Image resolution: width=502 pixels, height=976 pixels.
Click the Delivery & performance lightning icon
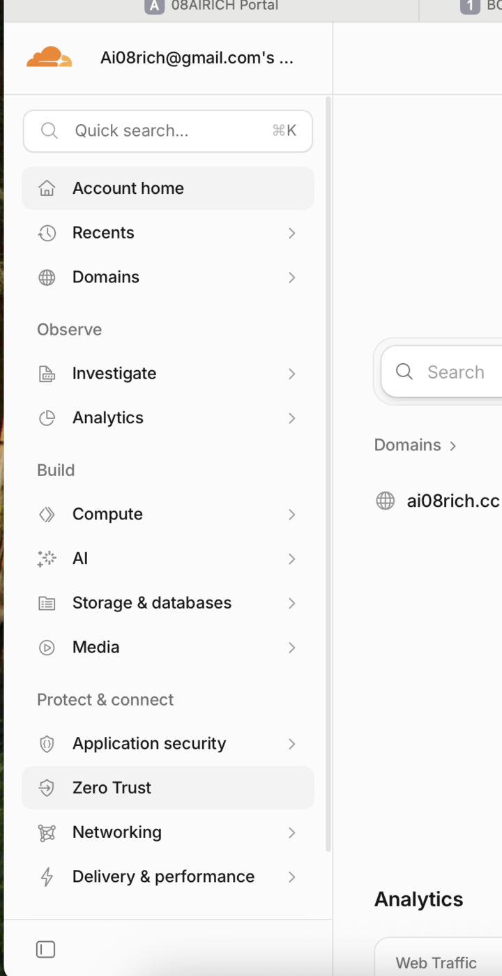(47, 877)
